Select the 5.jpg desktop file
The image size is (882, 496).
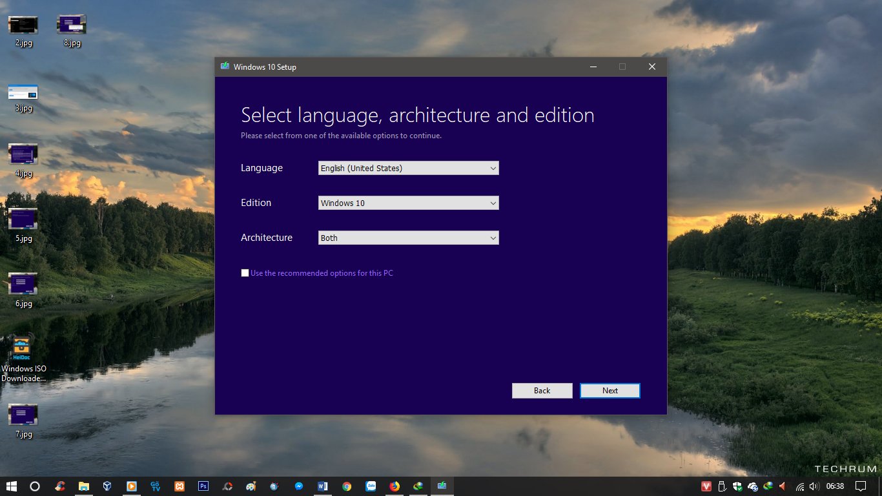coord(23,226)
